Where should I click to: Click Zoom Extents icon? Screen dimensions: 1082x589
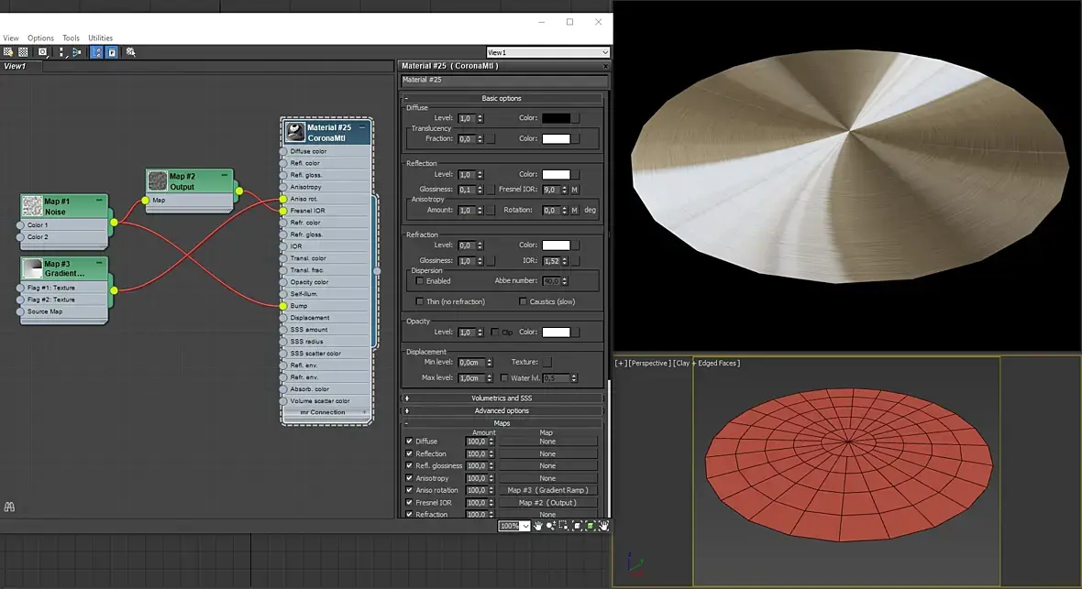click(575, 526)
